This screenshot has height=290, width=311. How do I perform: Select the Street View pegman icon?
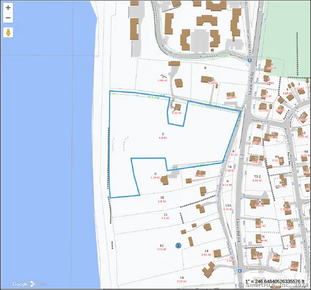pos(8,32)
